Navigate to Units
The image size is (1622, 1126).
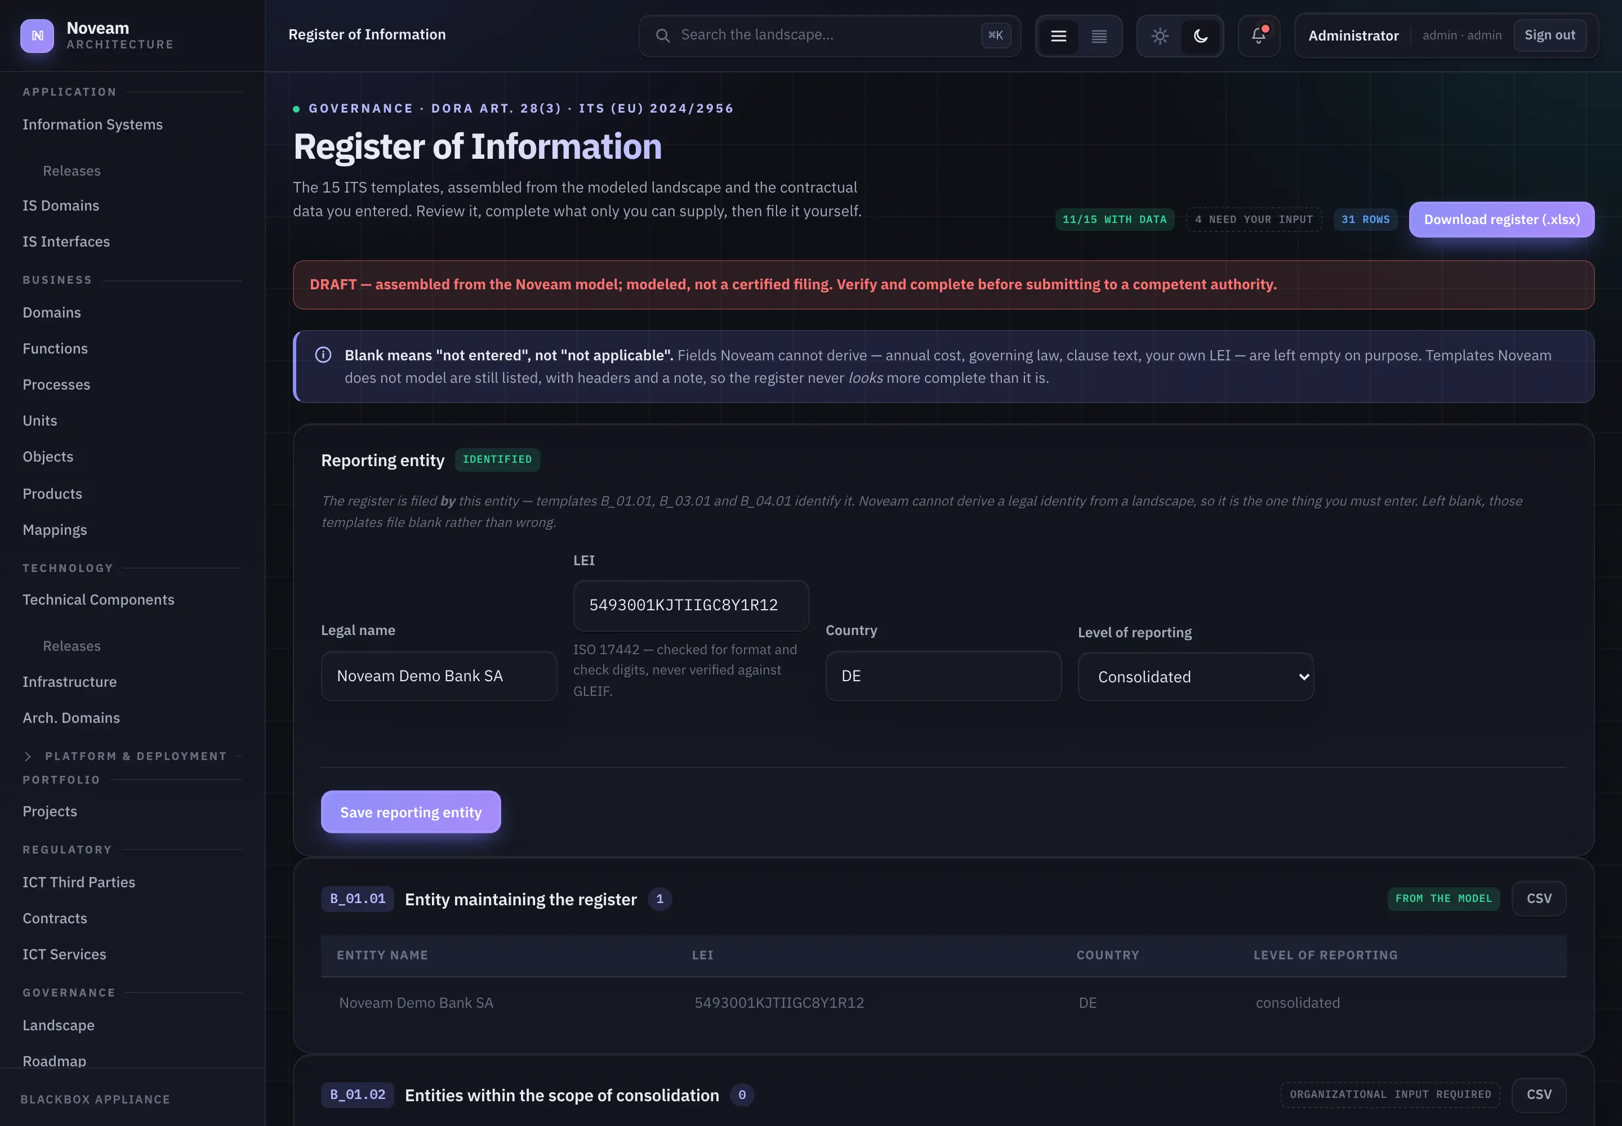coord(39,421)
